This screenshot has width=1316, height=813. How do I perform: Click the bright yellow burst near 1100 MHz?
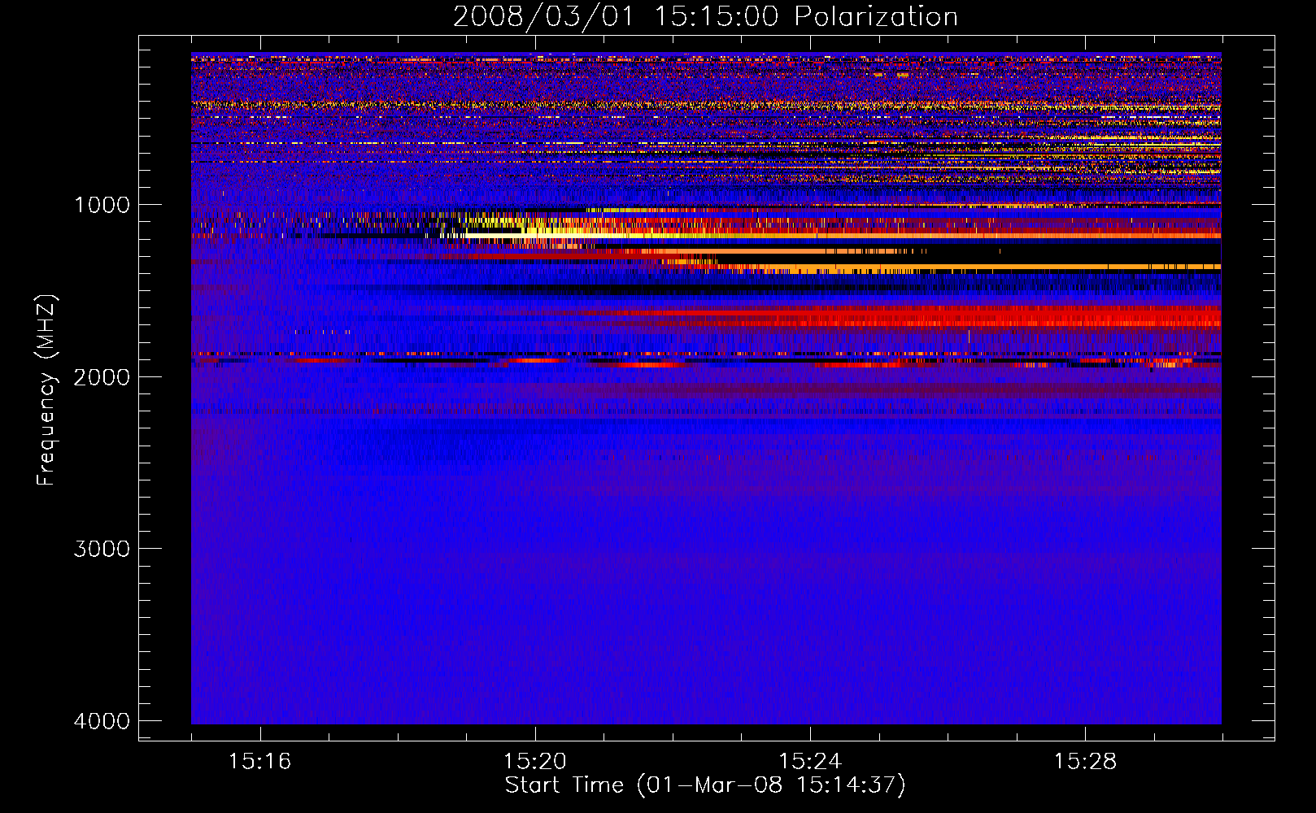pyautogui.click(x=537, y=231)
